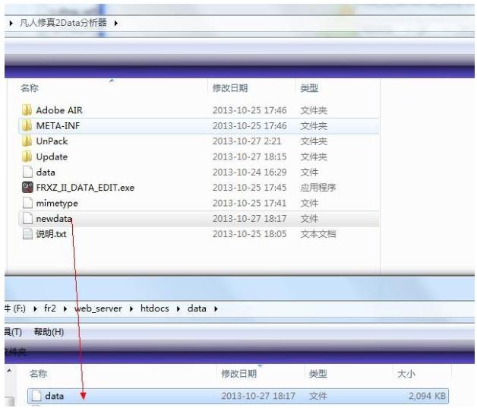Select the newdata file name
Image resolution: width=477 pixels, height=408 pixels.
point(54,219)
